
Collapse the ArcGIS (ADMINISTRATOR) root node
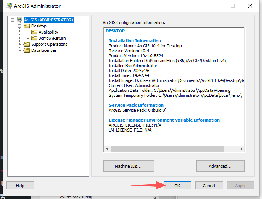click(x=13, y=20)
